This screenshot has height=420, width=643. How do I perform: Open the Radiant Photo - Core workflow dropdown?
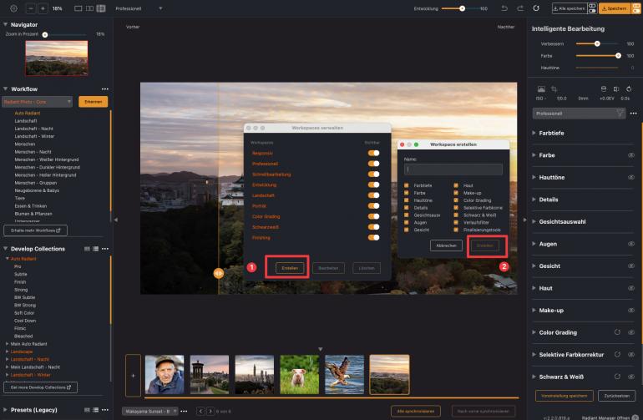click(x=37, y=102)
